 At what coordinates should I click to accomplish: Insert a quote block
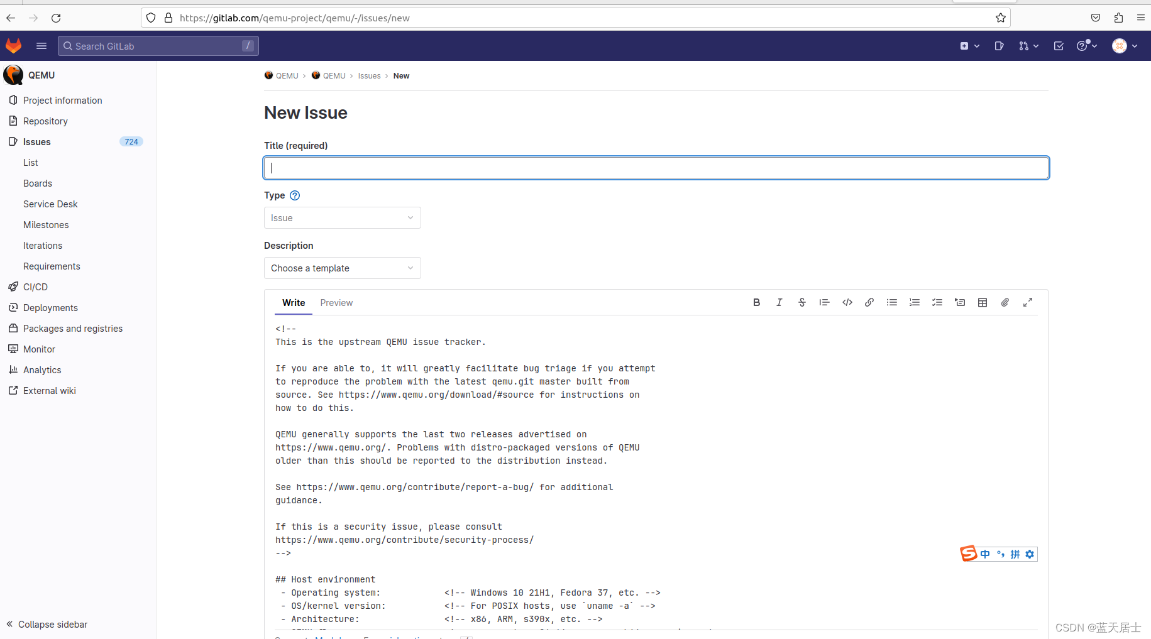coord(824,302)
